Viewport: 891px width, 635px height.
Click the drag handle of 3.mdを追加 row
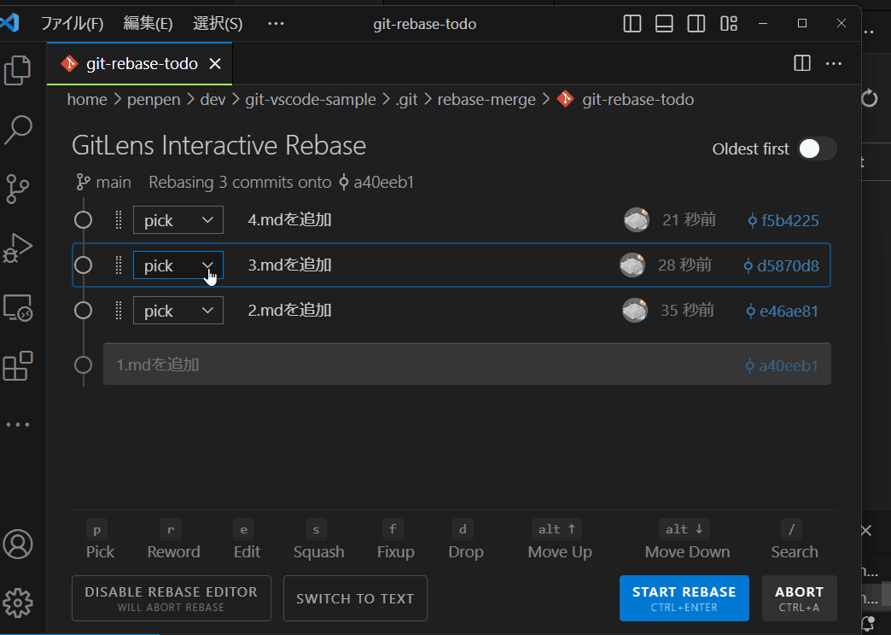[119, 265]
